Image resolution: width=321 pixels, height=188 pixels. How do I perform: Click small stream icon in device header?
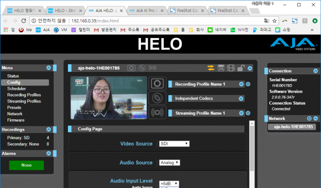point(152,68)
